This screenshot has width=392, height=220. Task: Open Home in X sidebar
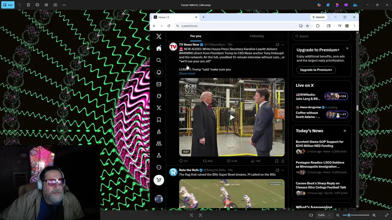tap(159, 48)
